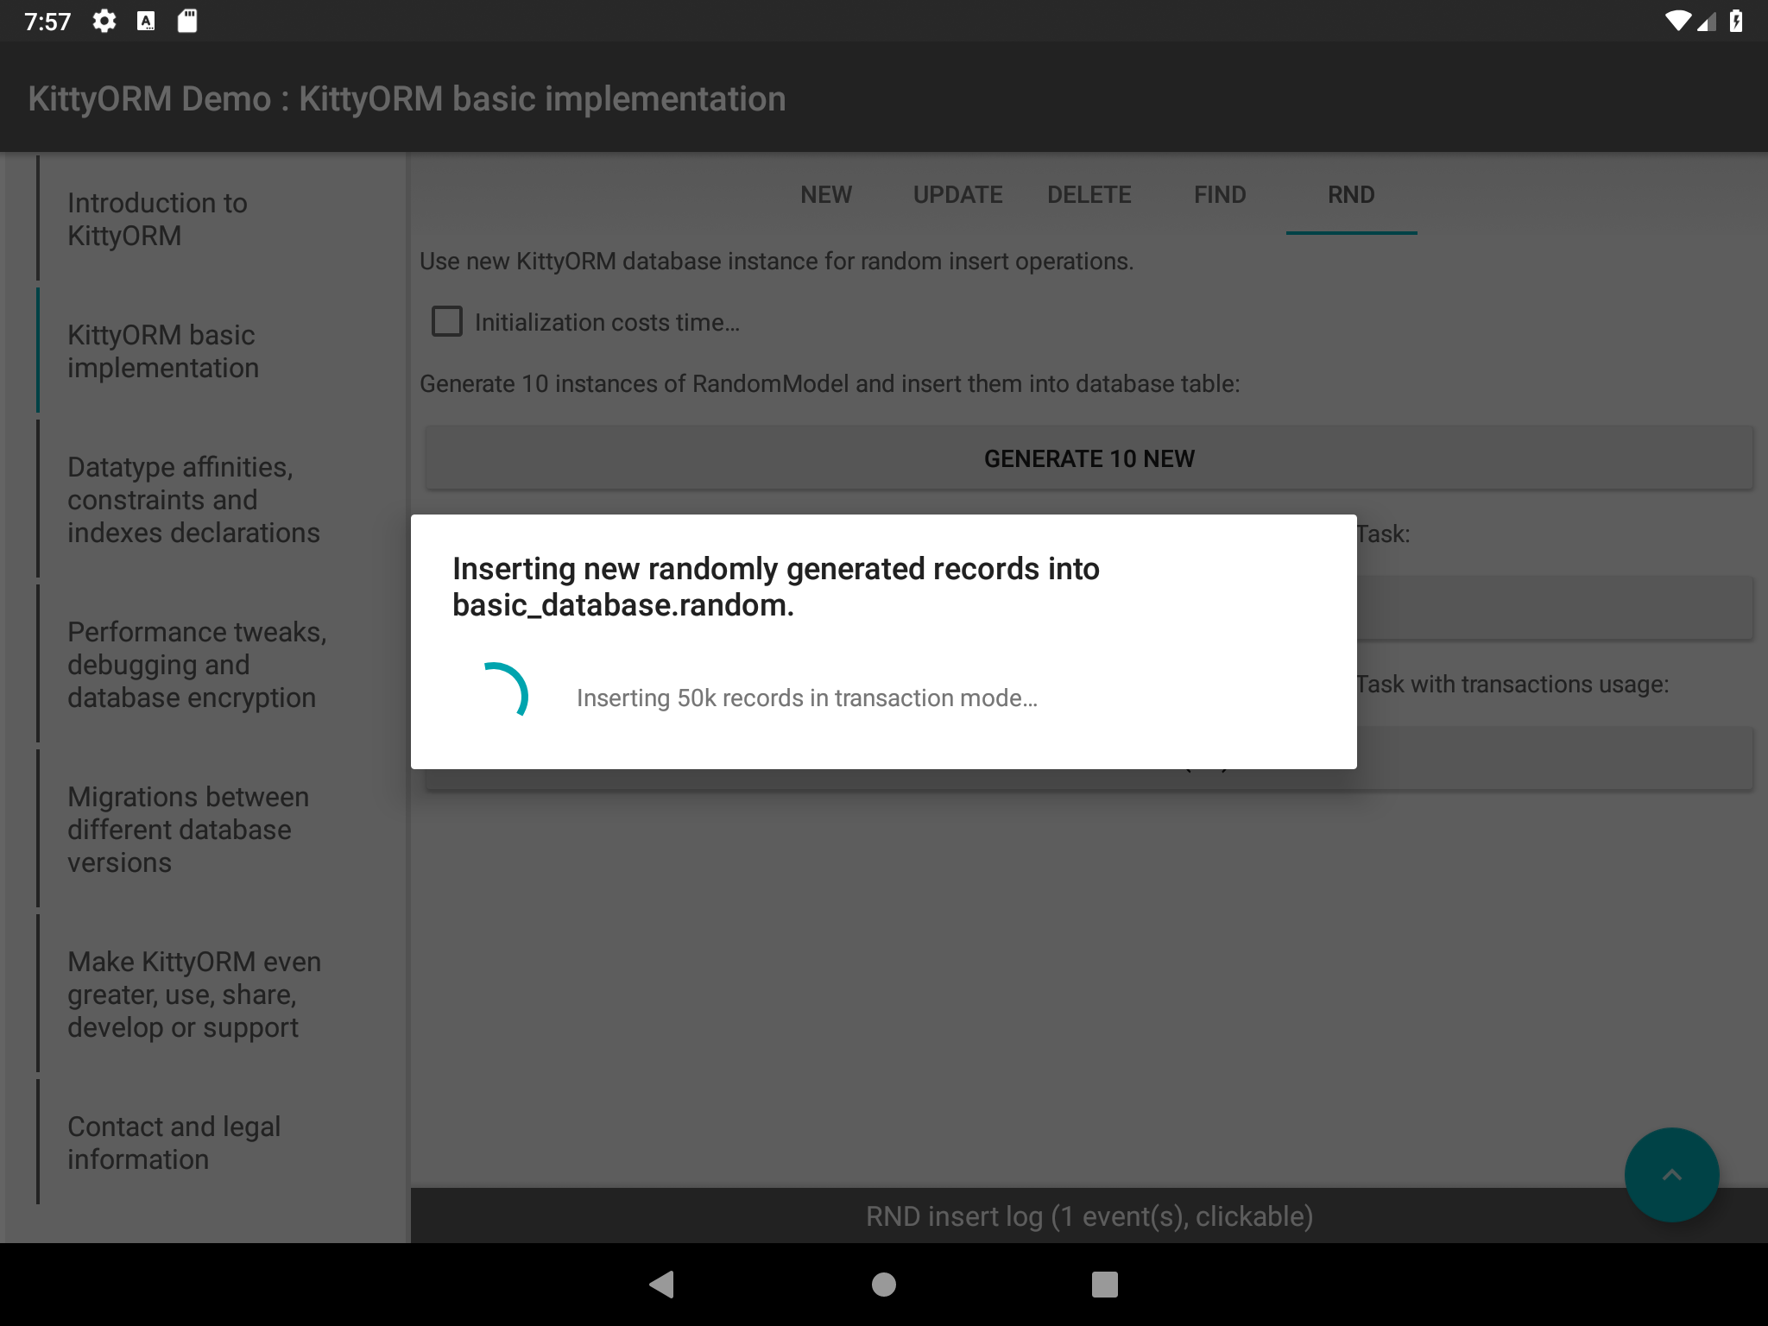Go to the FIND tab
This screenshot has height=1326, width=1768.
point(1220,195)
